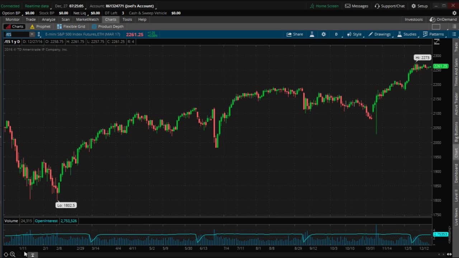Click the flask icon beside Share
The width and height of the screenshot is (459, 258).
(x=312, y=34)
